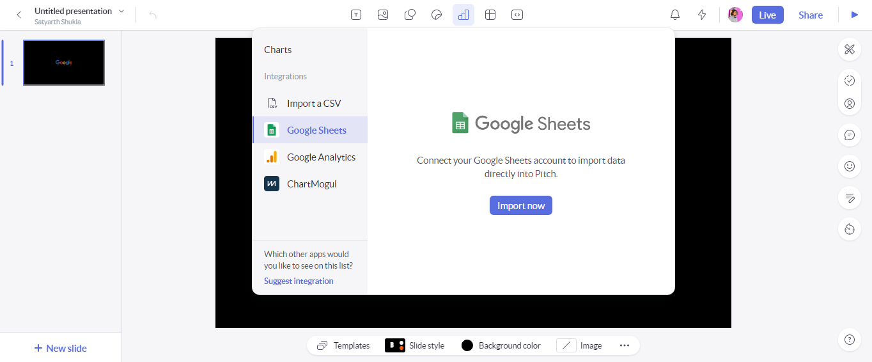Open the lightning quick actions icon
The width and height of the screenshot is (872, 362).
pos(702,15)
